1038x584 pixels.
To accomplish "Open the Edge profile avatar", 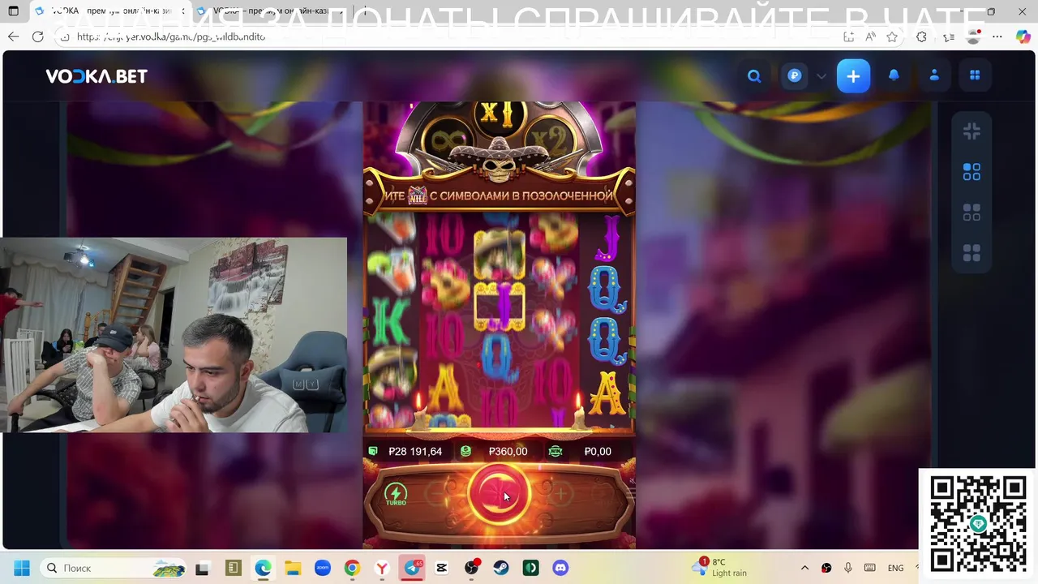I will [x=973, y=36].
